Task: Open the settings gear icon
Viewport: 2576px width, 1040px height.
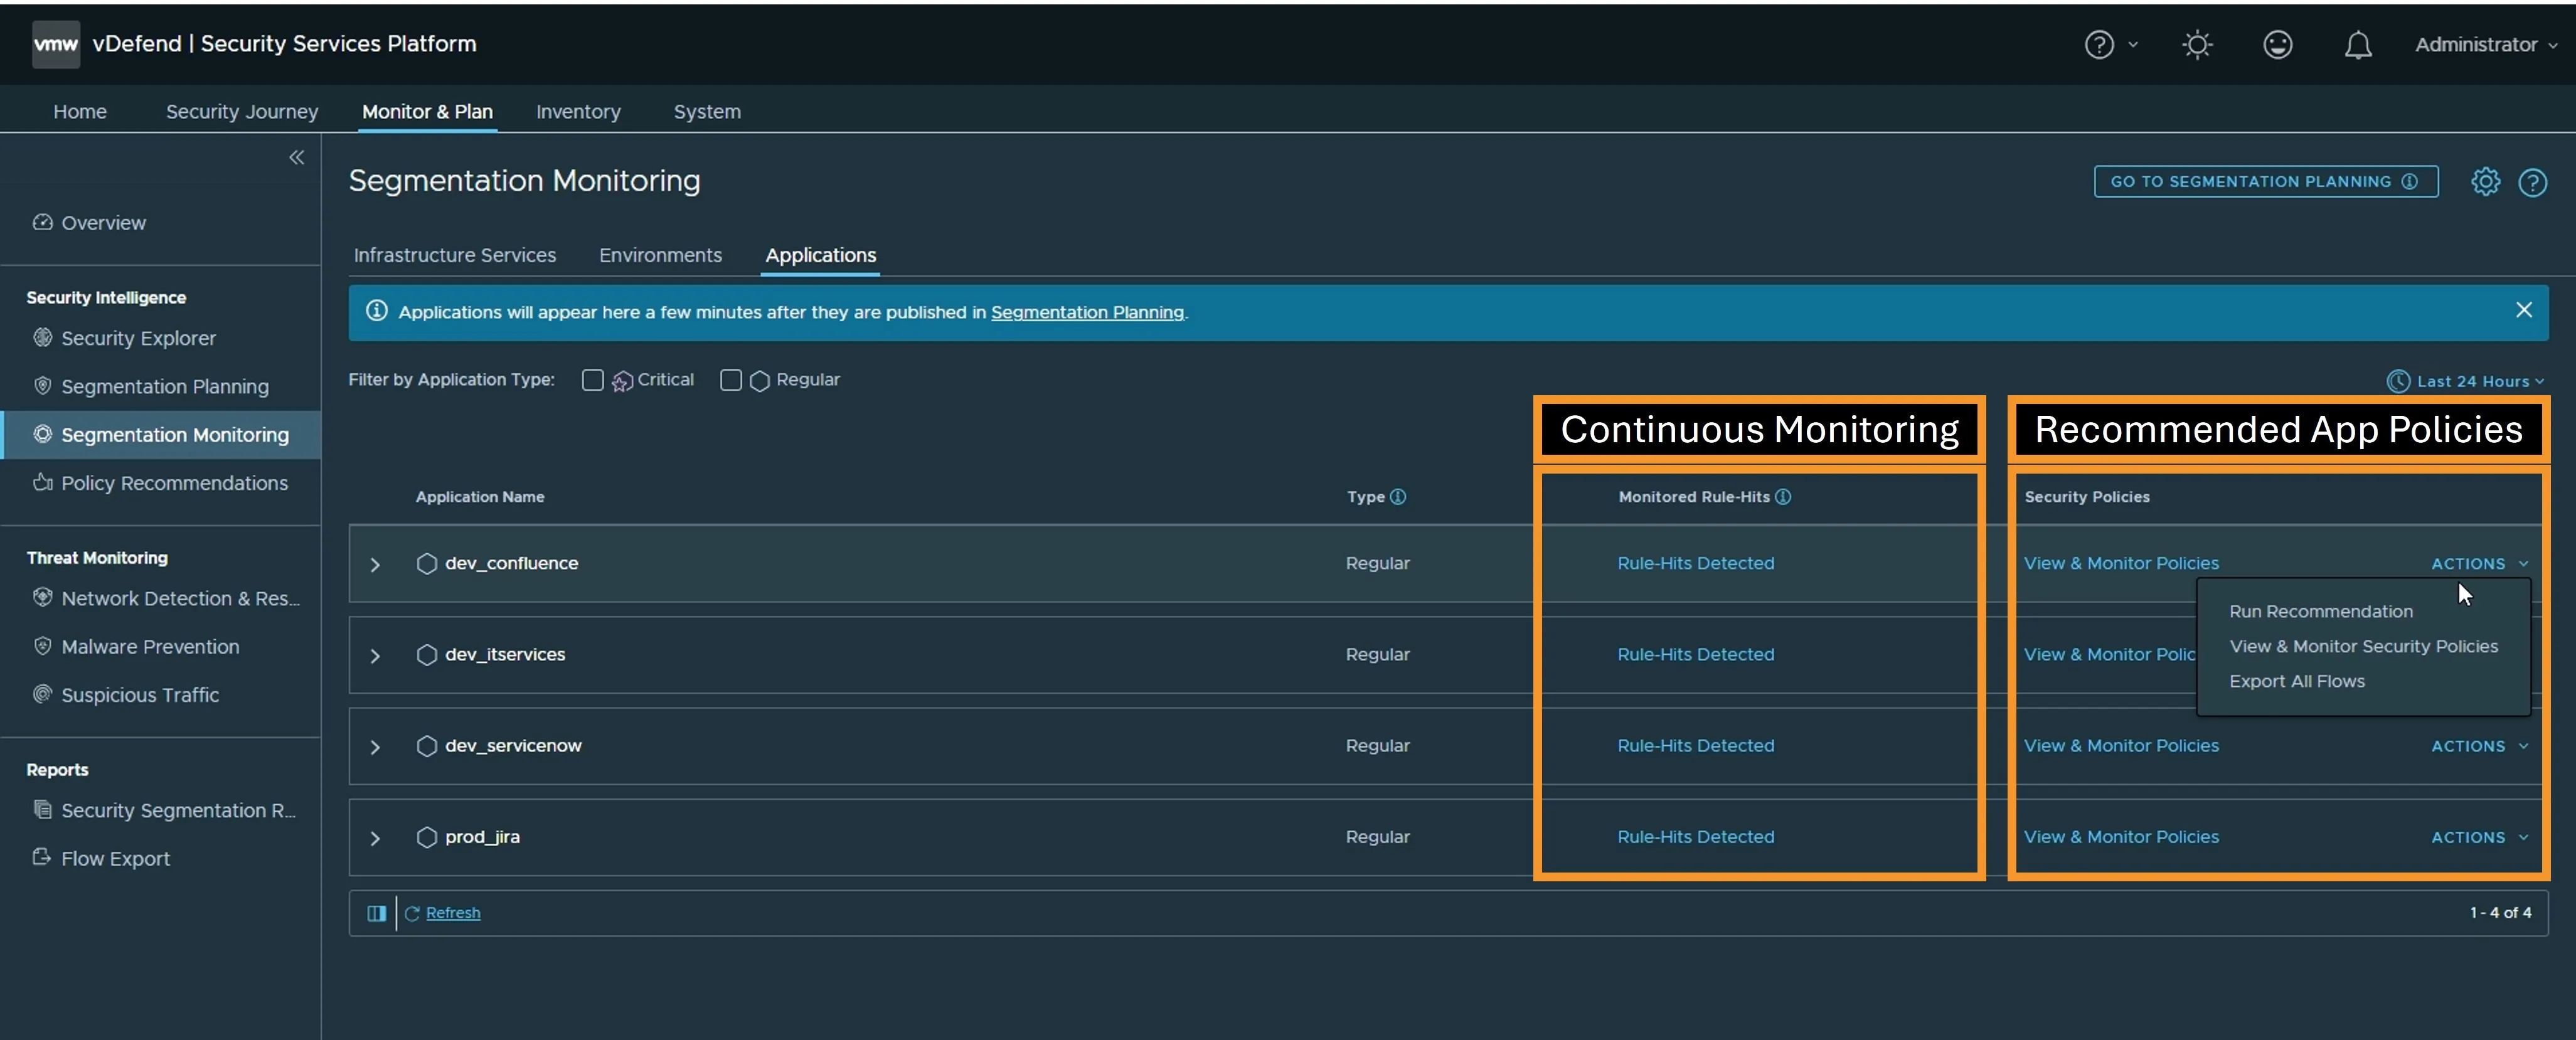Action: tap(2485, 182)
